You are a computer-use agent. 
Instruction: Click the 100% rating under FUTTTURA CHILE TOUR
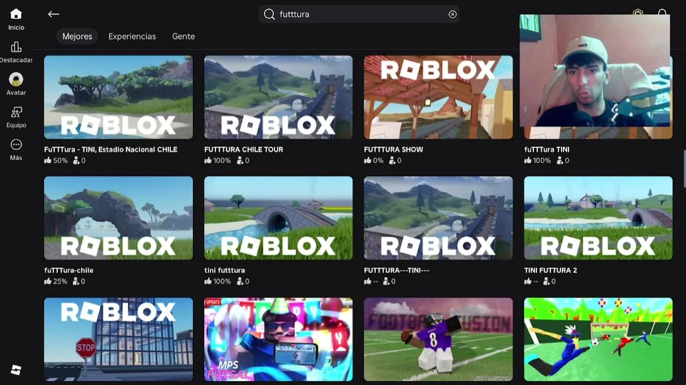pos(218,160)
